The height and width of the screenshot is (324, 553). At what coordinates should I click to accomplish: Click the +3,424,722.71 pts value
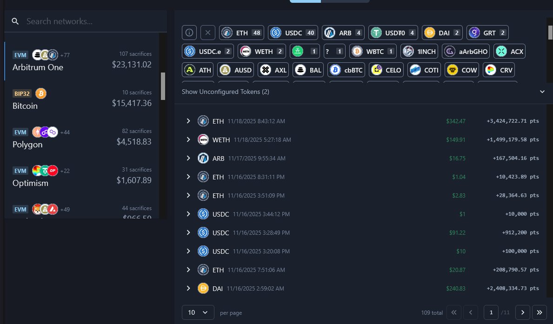point(513,121)
